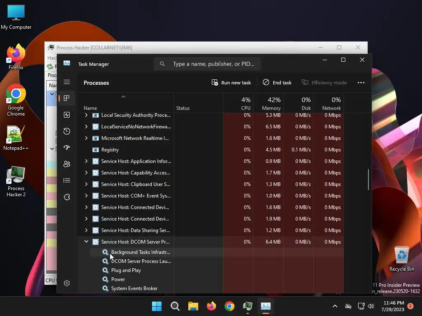Expand Service Host: Capability Access row
This screenshot has width=422, height=316.
86,173
